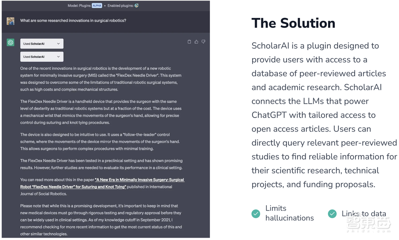Click the thumbs up icon
399x240 pixels.
coord(196,41)
